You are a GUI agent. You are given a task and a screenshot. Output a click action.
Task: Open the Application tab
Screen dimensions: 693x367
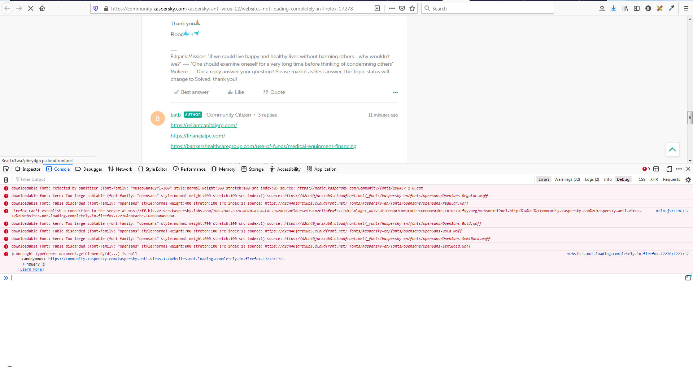321,169
